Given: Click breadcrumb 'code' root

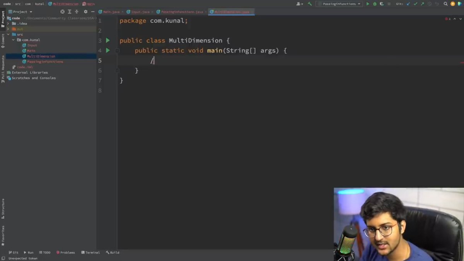Looking at the screenshot, I should (7, 4).
